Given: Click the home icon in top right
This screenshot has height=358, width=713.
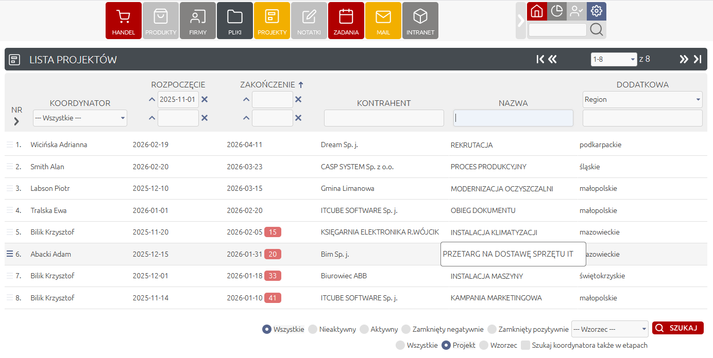Looking at the screenshot, I should (x=537, y=11).
